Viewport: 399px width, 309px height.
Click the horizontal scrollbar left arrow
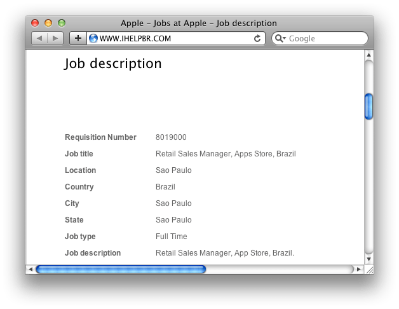[30, 269]
